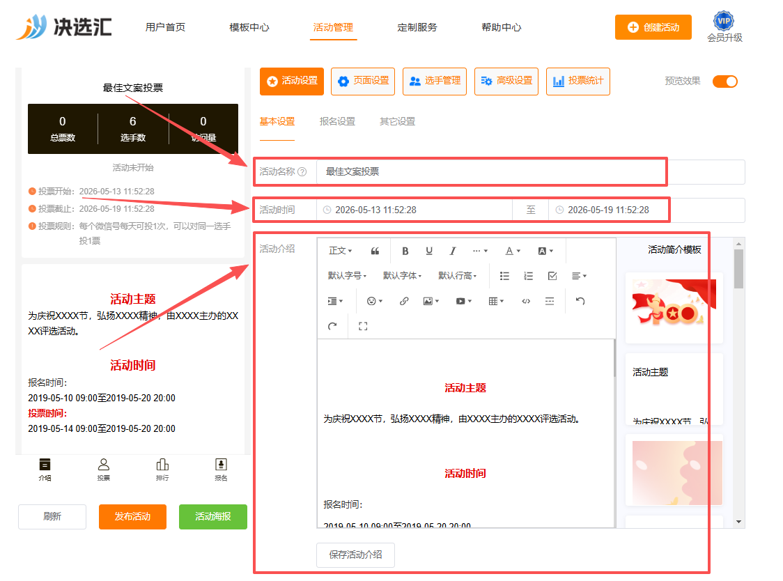The image size is (783, 581).
Task: Click the orange 发布活动 button
Action: click(132, 516)
